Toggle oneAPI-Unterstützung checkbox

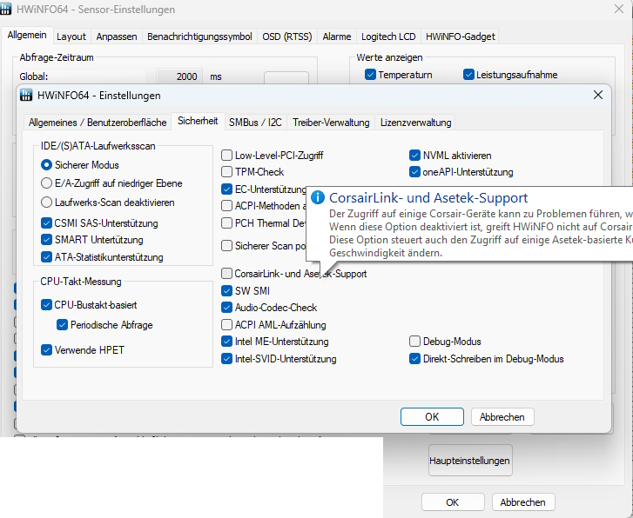[x=414, y=172]
